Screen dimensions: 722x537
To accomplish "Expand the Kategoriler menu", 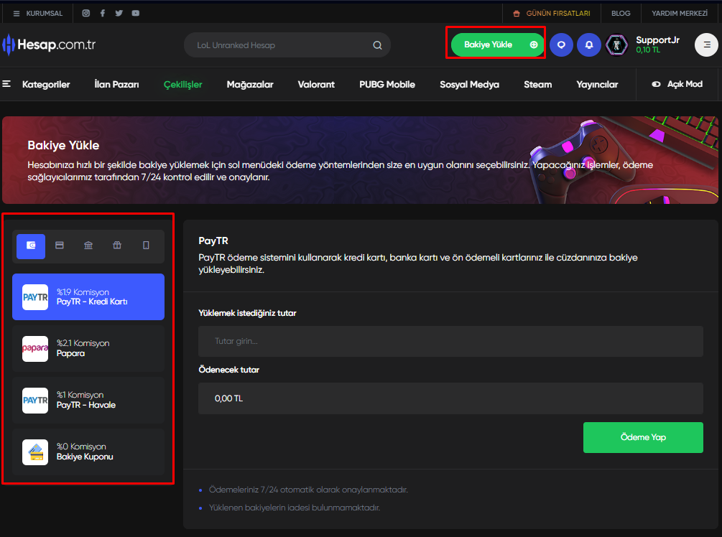I will (37, 84).
